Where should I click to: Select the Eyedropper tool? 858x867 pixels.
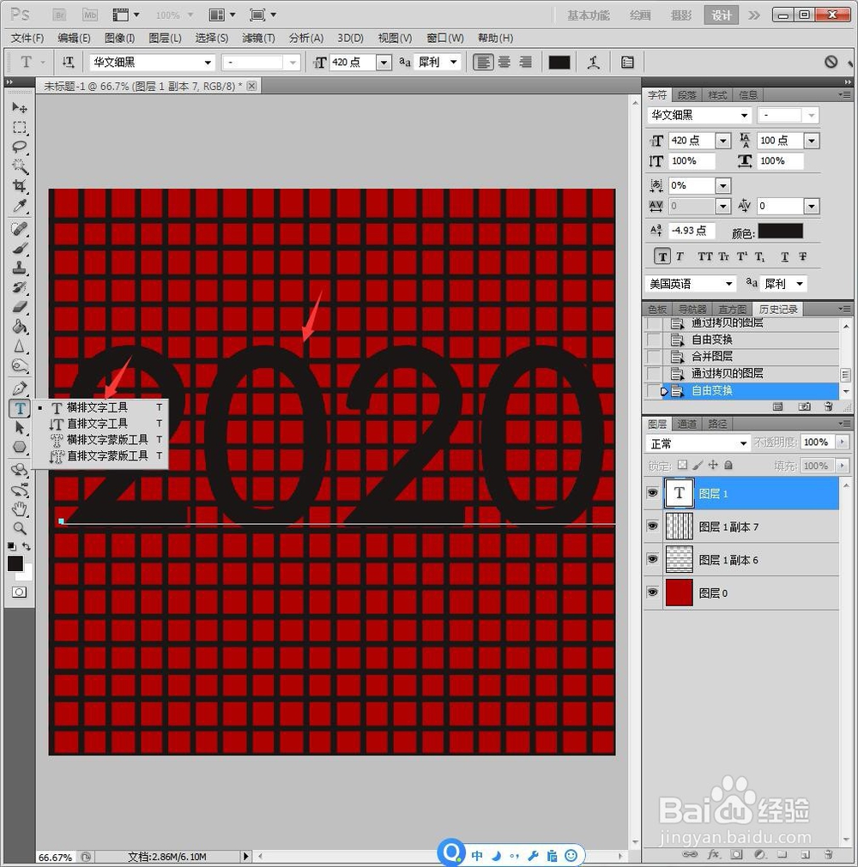20,206
